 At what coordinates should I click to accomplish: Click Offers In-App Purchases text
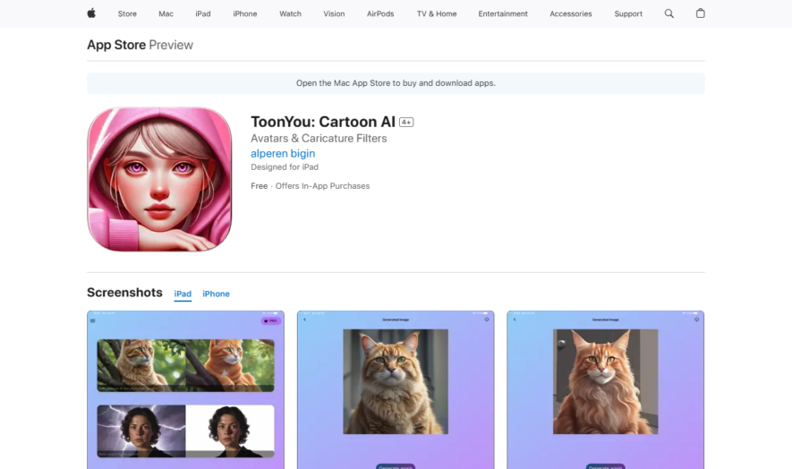click(322, 186)
